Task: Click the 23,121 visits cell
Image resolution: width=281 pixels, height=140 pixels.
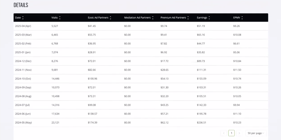Action: coord(55,123)
